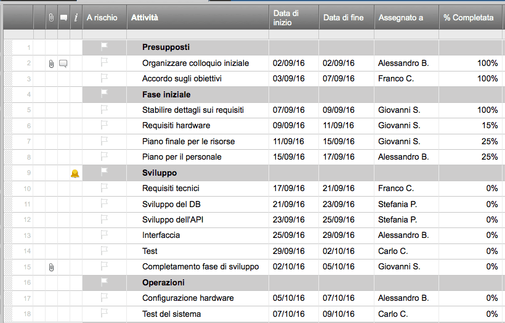Click start date 17/09/16 of Requisiti tecnici
Image resolution: width=505 pixels, height=323 pixels.
(294, 188)
